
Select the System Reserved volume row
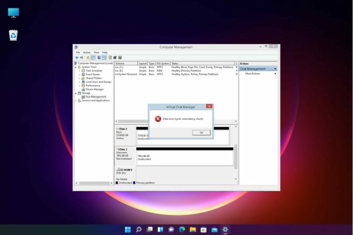pos(127,74)
